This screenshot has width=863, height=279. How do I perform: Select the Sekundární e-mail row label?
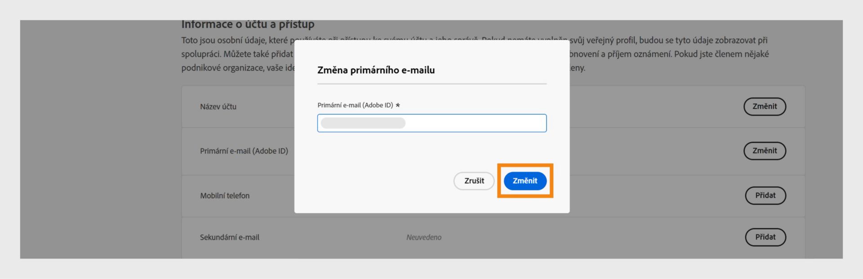click(x=230, y=237)
